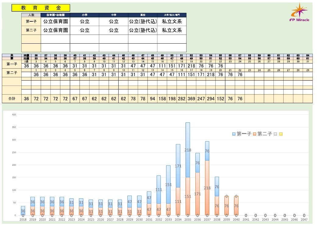Click the 合計 row label
Screen dimensions: 322x228
[x=12, y=99]
